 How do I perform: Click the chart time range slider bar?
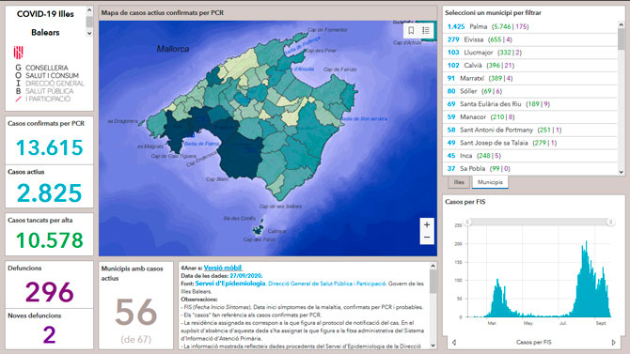click(x=539, y=222)
